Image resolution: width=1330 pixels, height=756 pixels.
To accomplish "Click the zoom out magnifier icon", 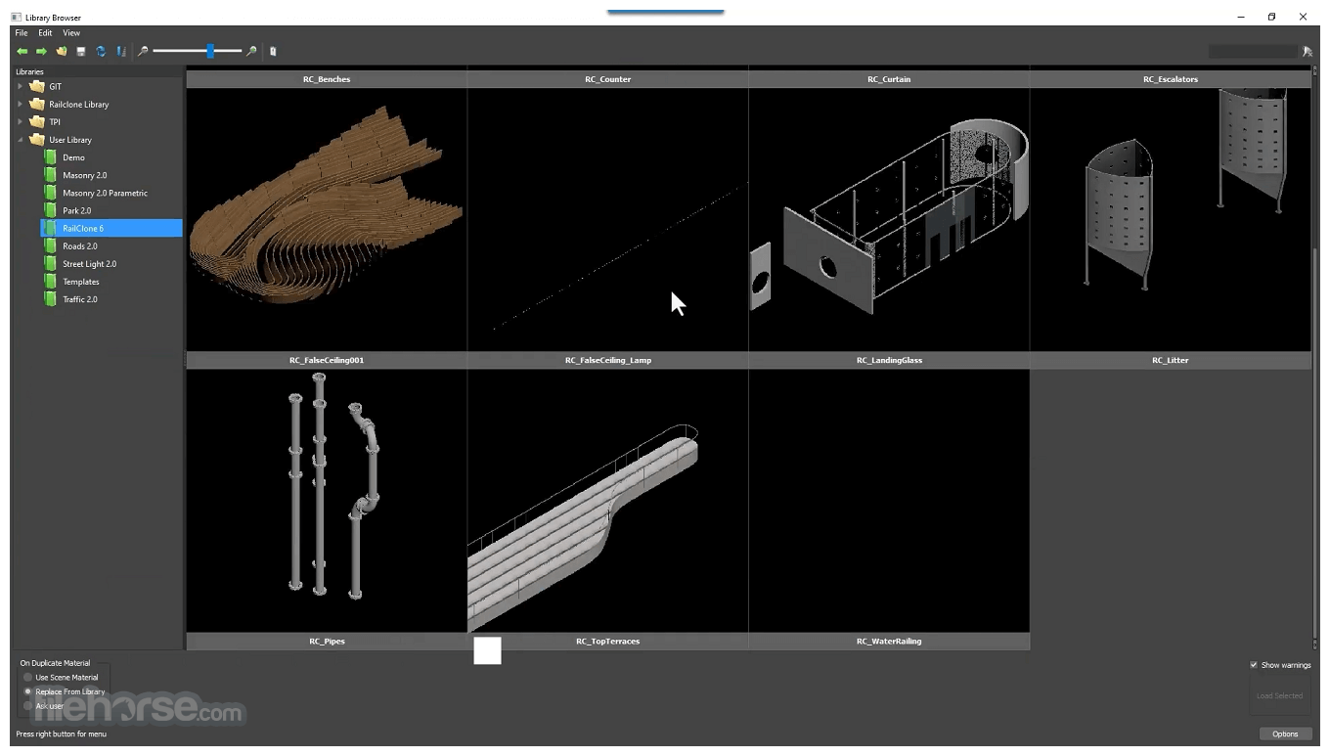I will pos(143,51).
